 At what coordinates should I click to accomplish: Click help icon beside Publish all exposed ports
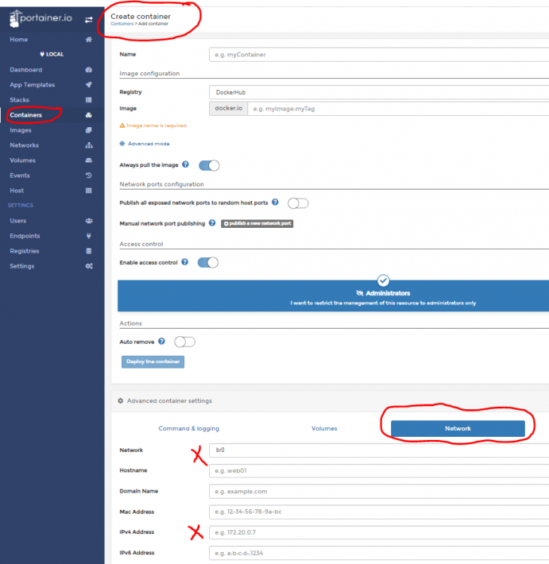coord(275,202)
